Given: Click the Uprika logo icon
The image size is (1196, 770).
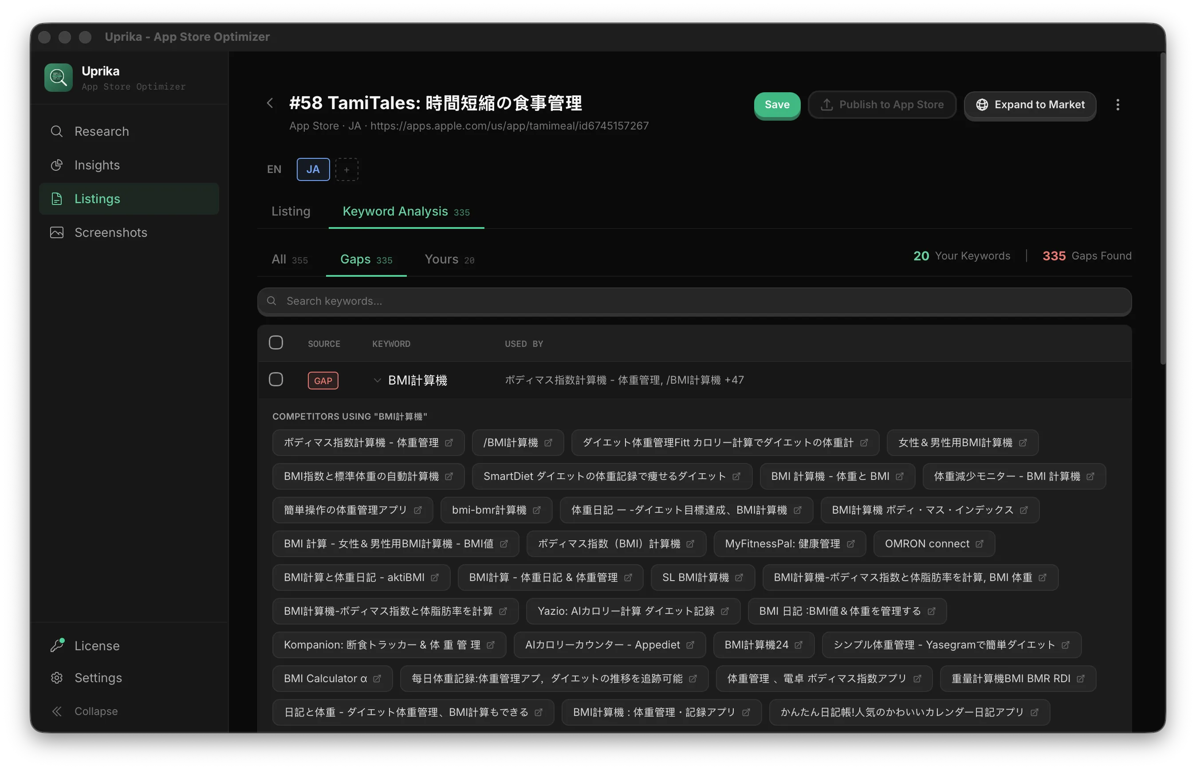Looking at the screenshot, I should (58, 77).
